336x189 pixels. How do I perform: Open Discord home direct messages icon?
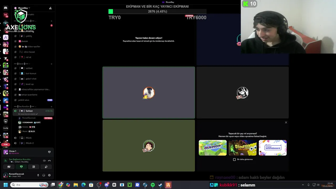click(x=6, y=8)
